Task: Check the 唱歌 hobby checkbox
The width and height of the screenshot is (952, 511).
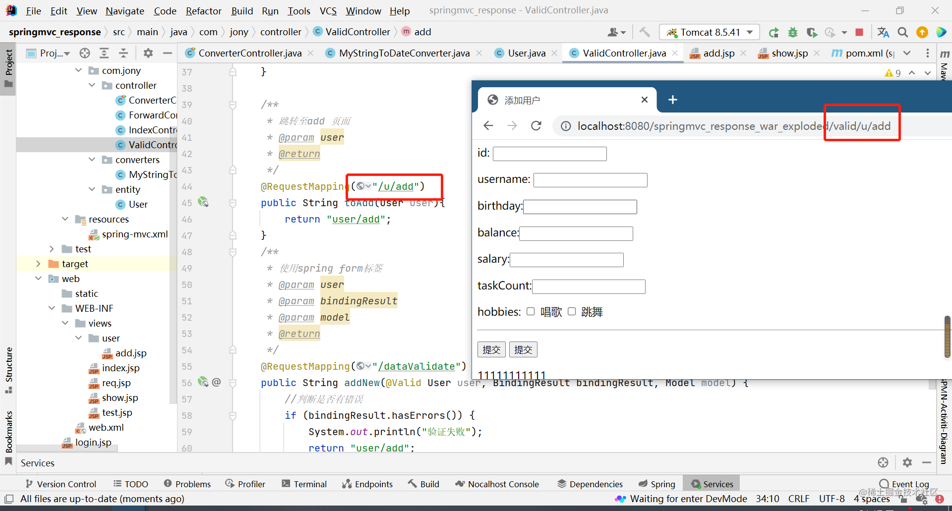Action: click(x=531, y=311)
